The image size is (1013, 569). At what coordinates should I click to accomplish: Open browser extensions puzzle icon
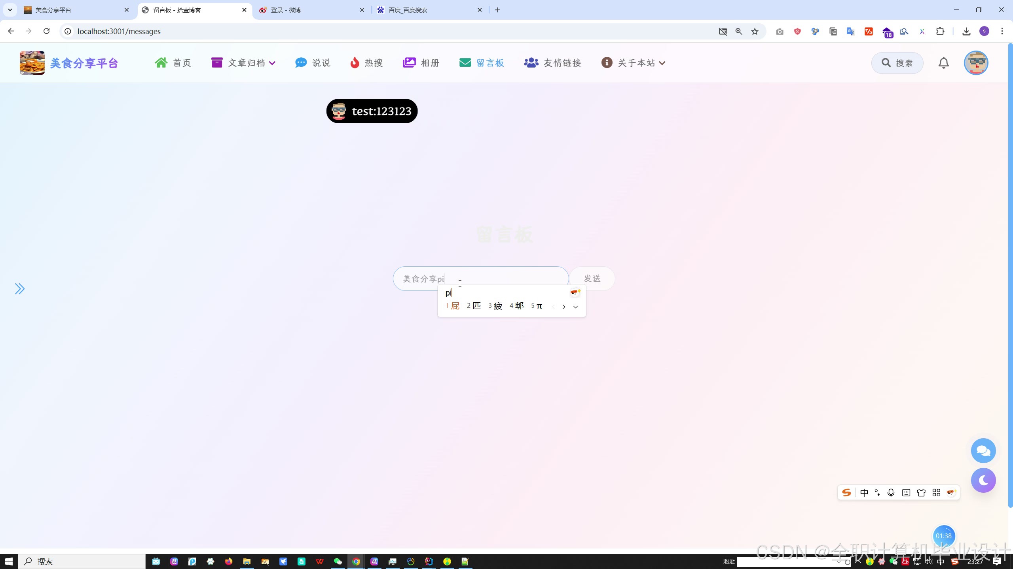[940, 32]
